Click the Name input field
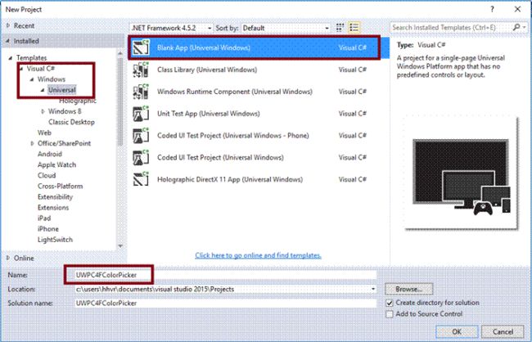The height and width of the screenshot is (342, 532). tap(225, 275)
